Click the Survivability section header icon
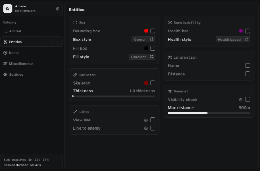 [170, 23]
